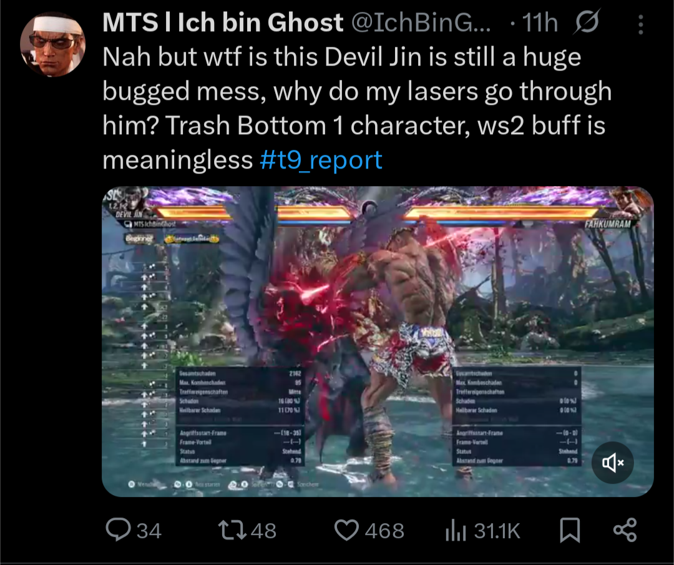The width and height of the screenshot is (674, 565).
Task: Click the tweet text body
Action: pos(357,109)
